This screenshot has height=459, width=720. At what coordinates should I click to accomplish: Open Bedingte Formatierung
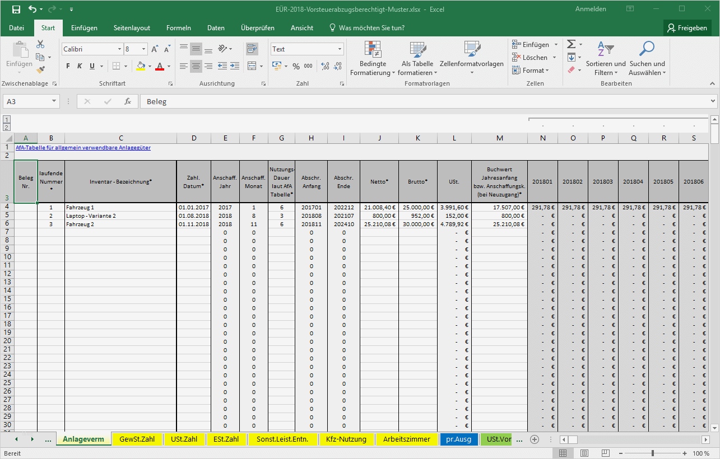coord(372,58)
